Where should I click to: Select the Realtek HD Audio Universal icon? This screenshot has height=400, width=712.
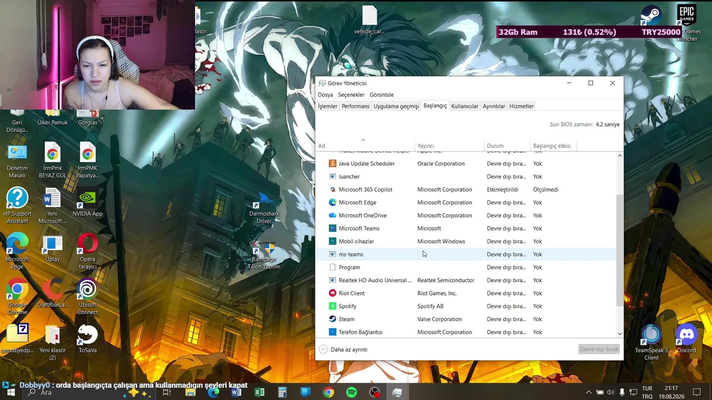tap(333, 280)
